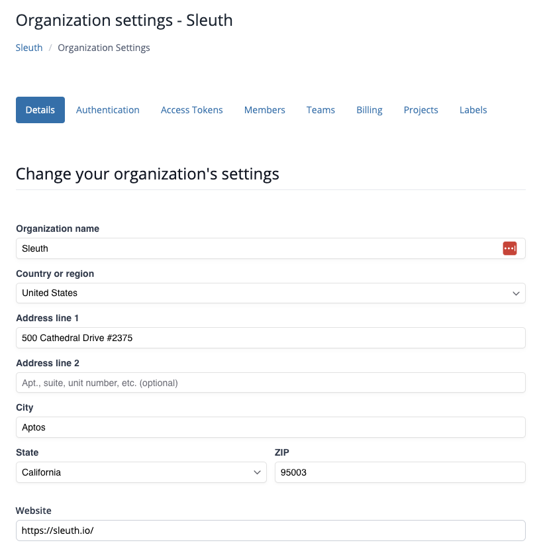The width and height of the screenshot is (539, 557).
Task: Click the Sleuth breadcrumb link
Action: click(29, 48)
